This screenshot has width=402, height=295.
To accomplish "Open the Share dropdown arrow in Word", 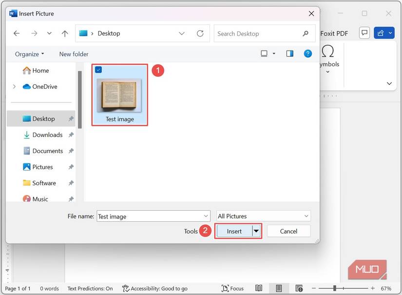I will pos(390,33).
